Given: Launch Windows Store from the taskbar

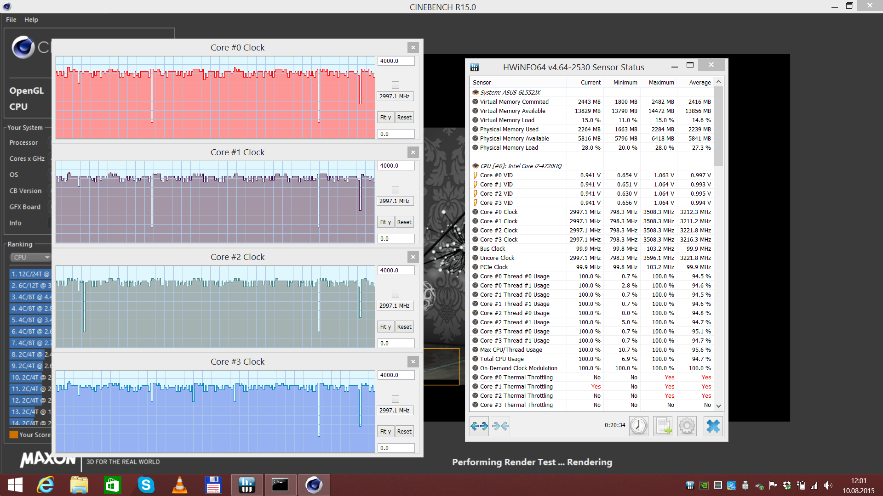Looking at the screenshot, I should (x=112, y=485).
